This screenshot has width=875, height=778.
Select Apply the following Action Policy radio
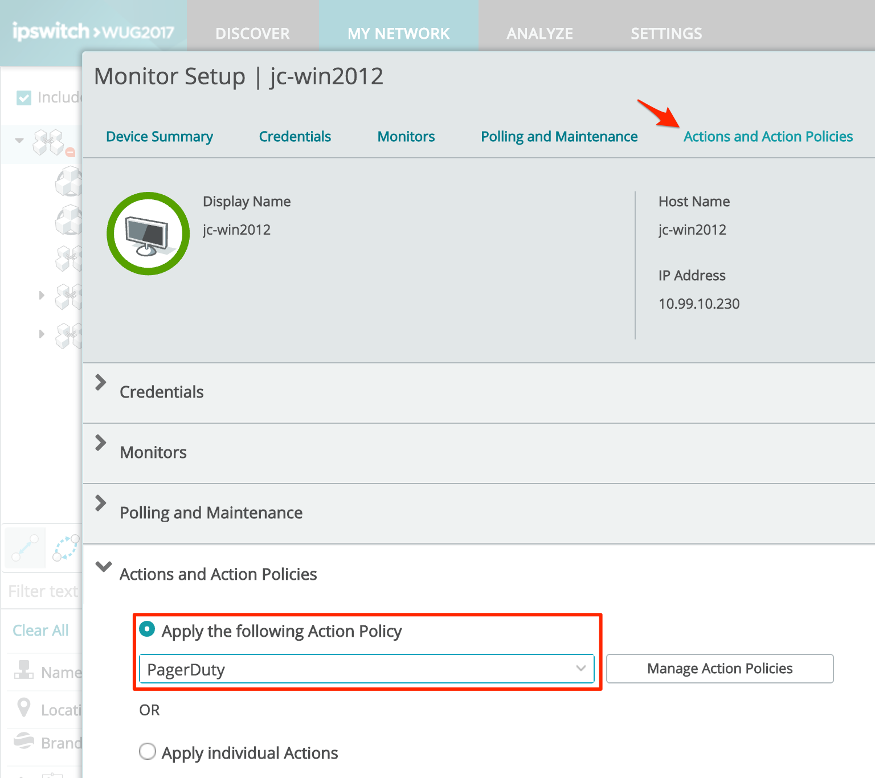point(148,629)
